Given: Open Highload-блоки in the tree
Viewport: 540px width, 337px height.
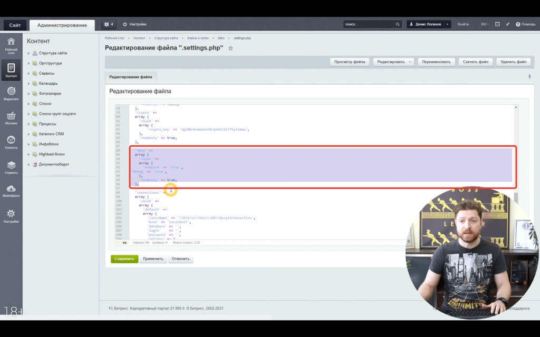Looking at the screenshot, I should [52, 154].
